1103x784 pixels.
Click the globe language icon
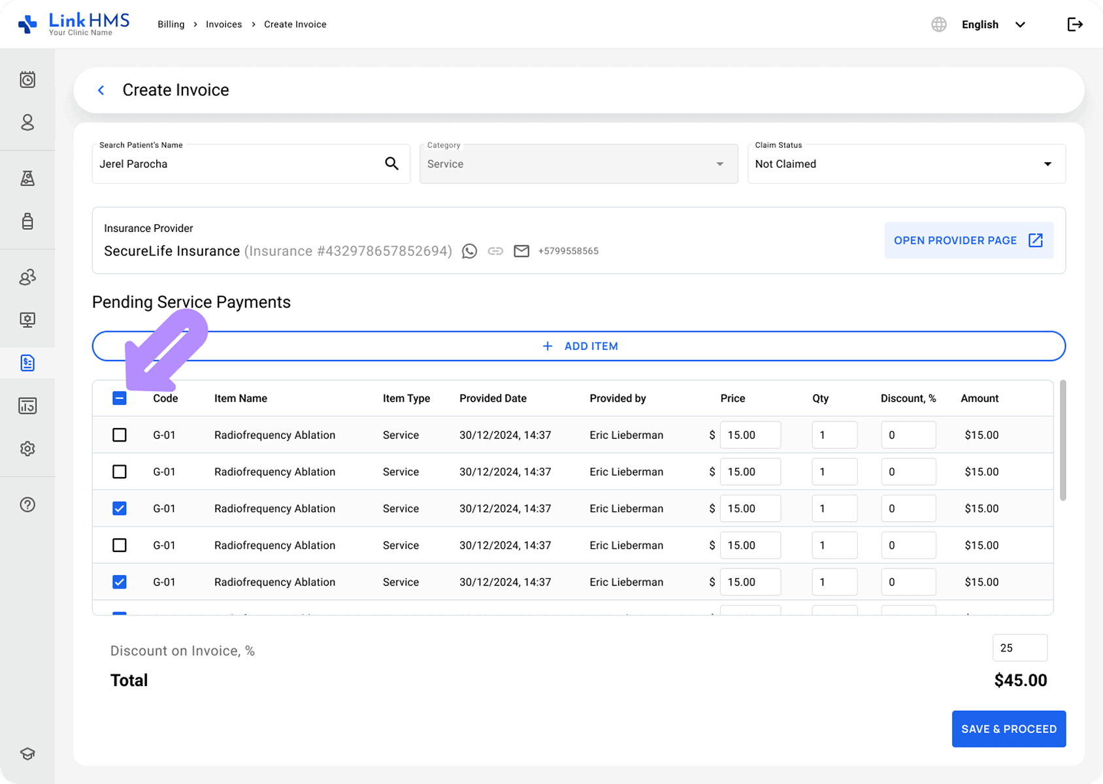(x=939, y=24)
